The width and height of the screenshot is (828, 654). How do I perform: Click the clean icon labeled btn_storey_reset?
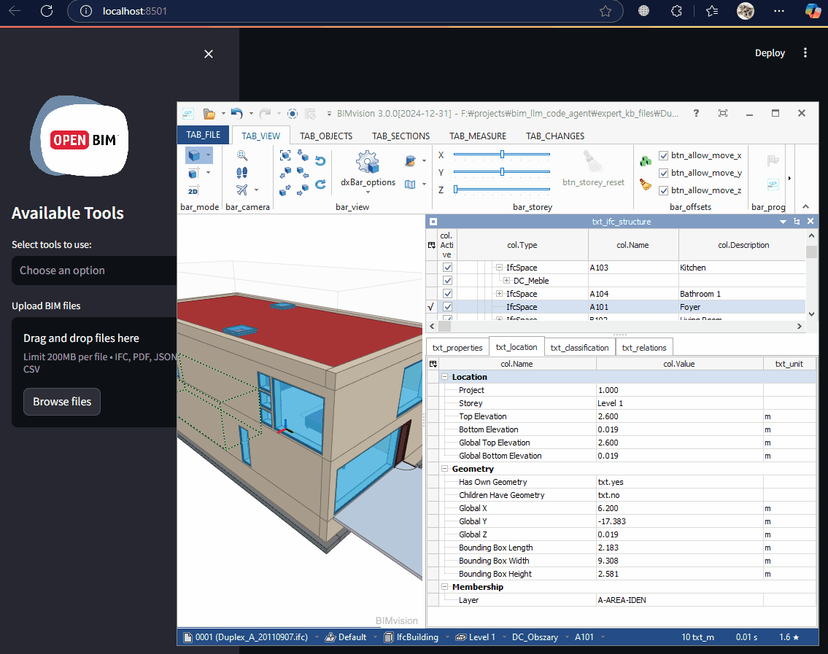coord(593,162)
